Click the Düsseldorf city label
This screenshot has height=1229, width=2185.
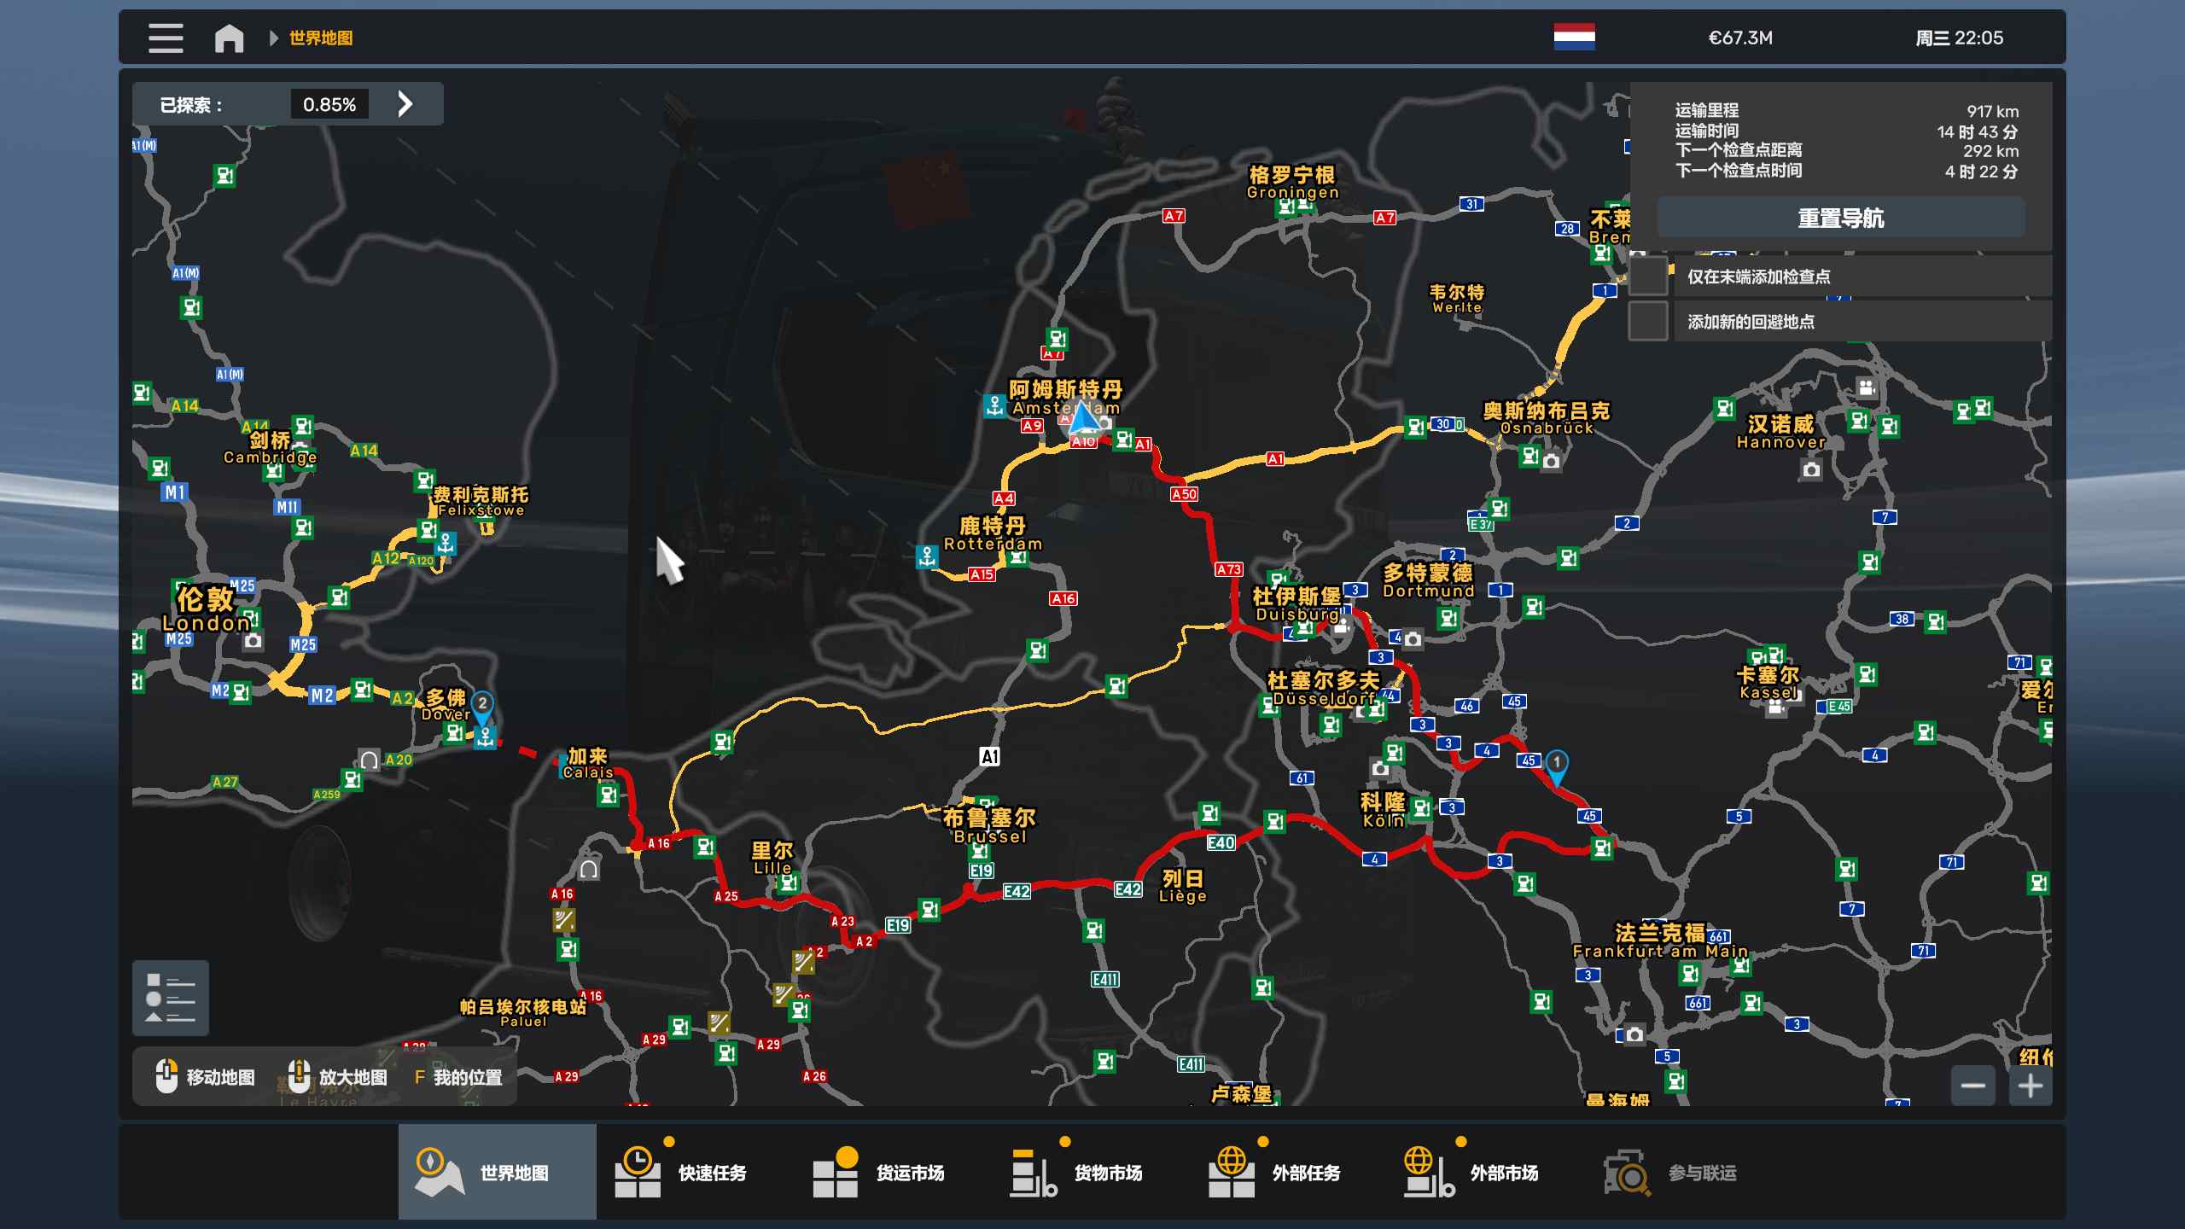tap(1323, 689)
